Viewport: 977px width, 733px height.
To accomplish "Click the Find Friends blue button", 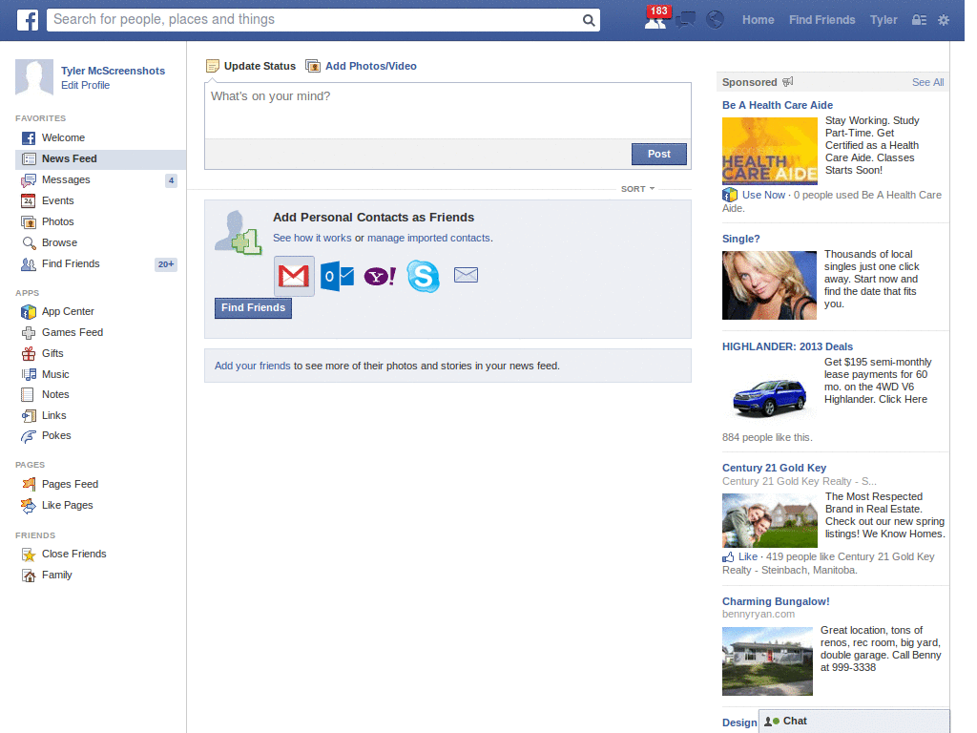I will point(253,308).
